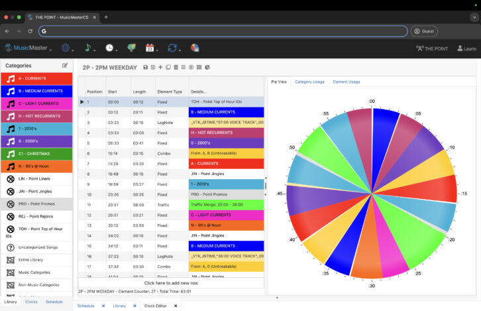Delete element using trash can icon
Image resolution: width=481 pixels, height=311 pixels.
click(176, 67)
